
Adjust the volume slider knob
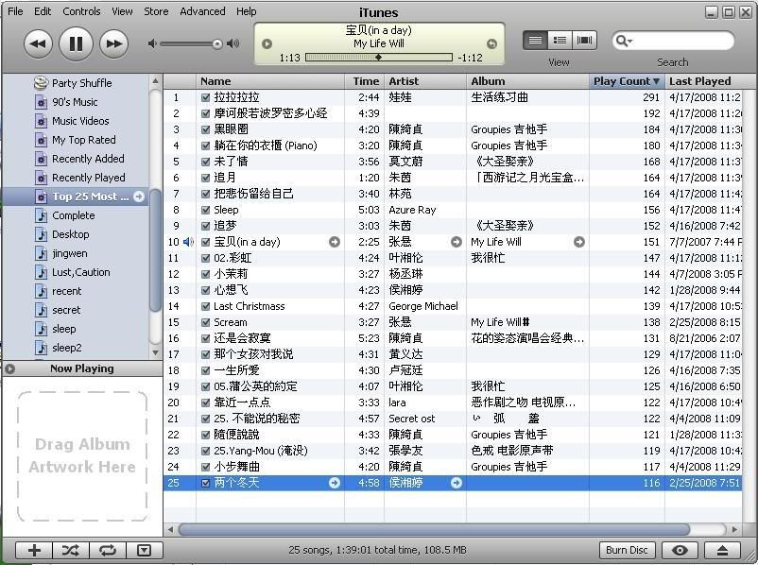(217, 44)
